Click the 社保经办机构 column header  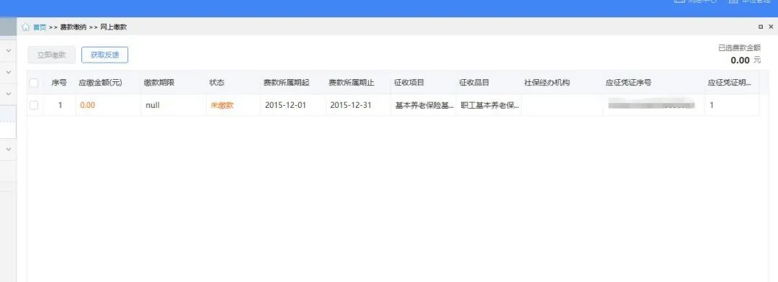[547, 83]
